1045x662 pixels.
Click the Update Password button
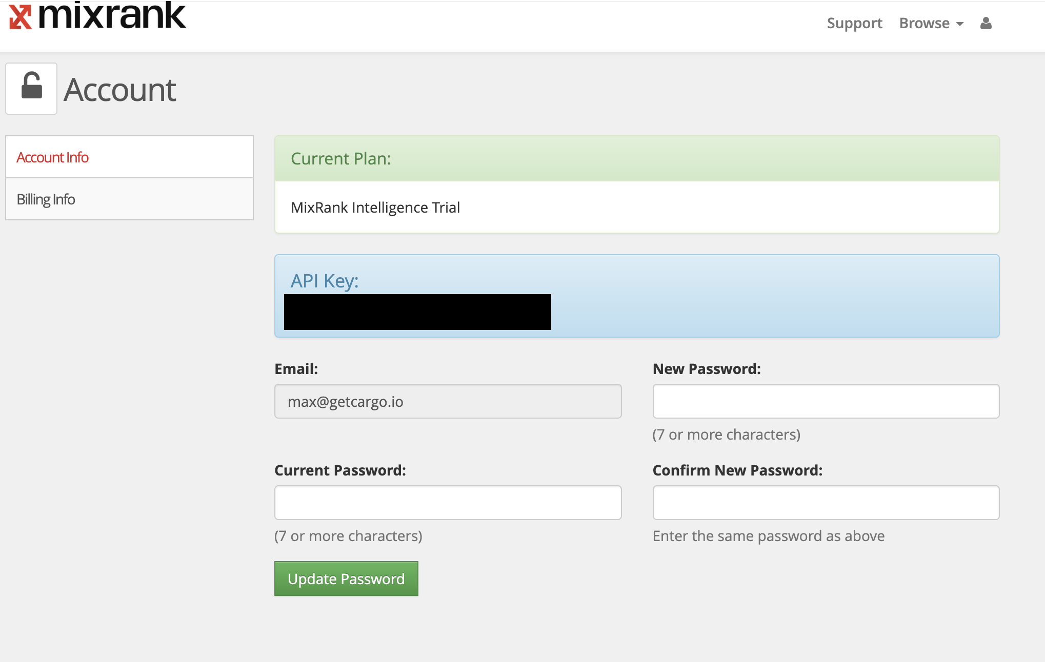coord(346,579)
